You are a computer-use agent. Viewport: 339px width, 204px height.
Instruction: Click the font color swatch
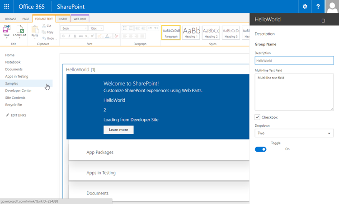[x=107, y=36]
